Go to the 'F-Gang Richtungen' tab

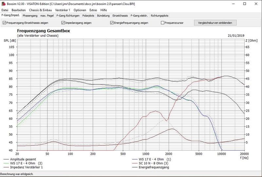click(x=68, y=15)
